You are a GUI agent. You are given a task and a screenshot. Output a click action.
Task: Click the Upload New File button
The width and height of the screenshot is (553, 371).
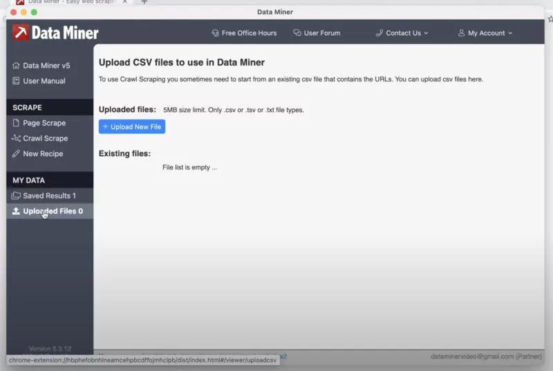[132, 127]
